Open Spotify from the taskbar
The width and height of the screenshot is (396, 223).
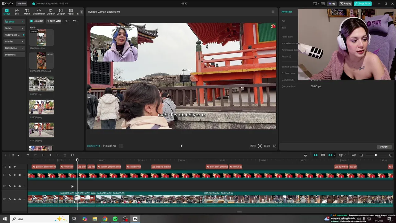(115, 219)
